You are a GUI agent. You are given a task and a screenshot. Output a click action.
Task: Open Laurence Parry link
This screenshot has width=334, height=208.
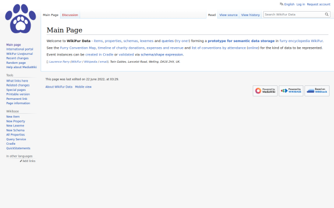pos(59,62)
